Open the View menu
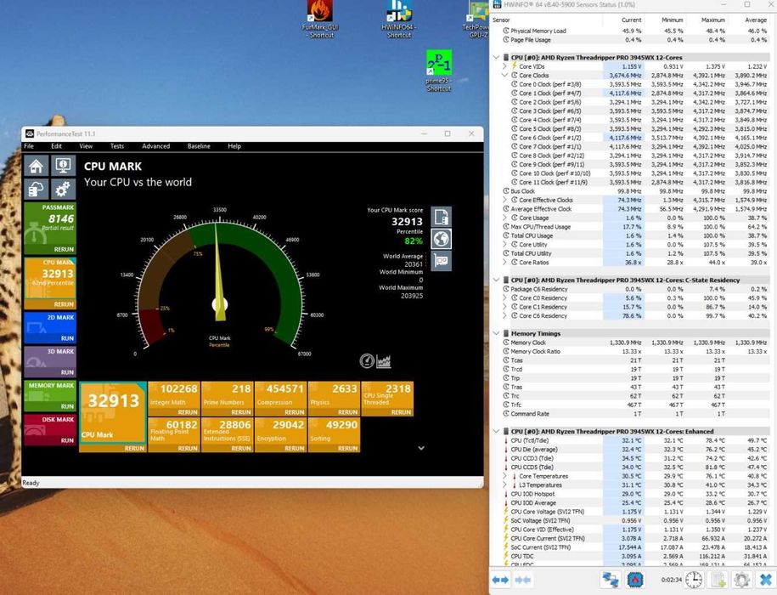Image resolution: width=777 pixels, height=595 pixels. pos(86,146)
